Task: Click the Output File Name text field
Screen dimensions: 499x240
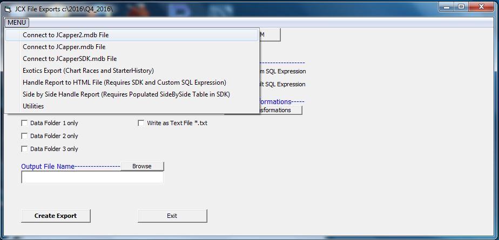Action: click(x=92, y=177)
